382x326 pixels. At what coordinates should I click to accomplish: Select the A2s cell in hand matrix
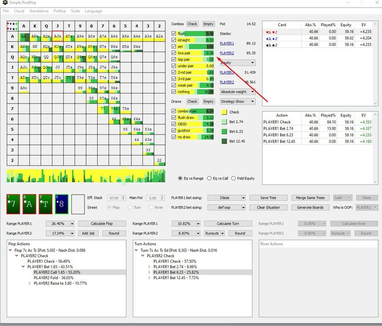(x=159, y=36)
